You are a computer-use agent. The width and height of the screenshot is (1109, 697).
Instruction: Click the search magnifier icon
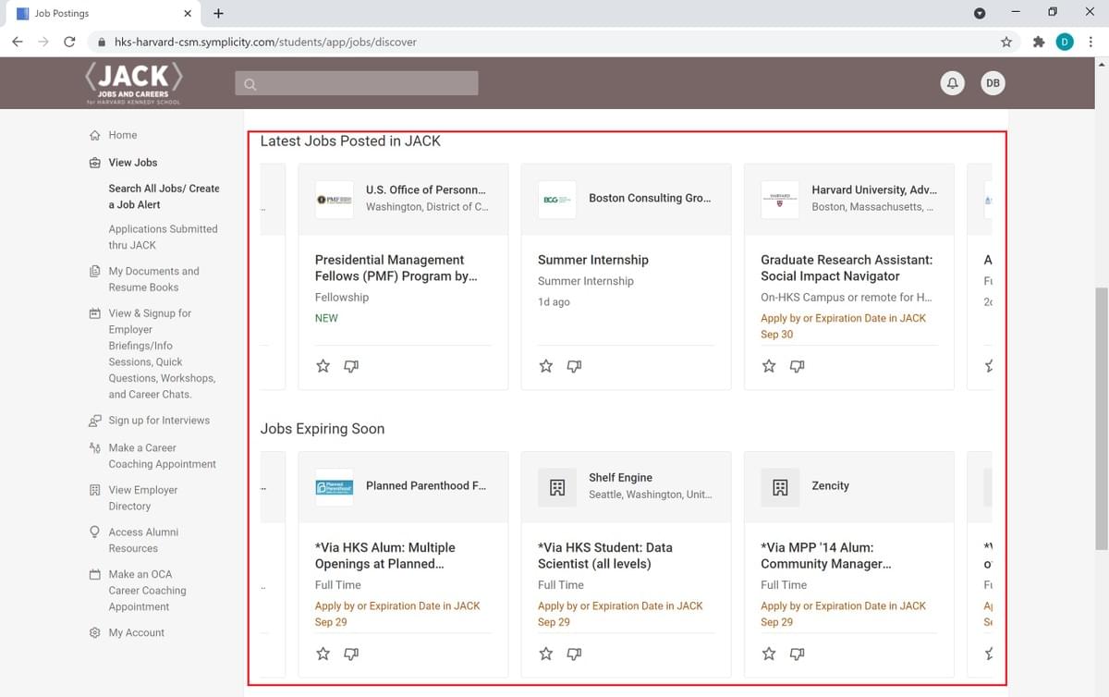[250, 84]
